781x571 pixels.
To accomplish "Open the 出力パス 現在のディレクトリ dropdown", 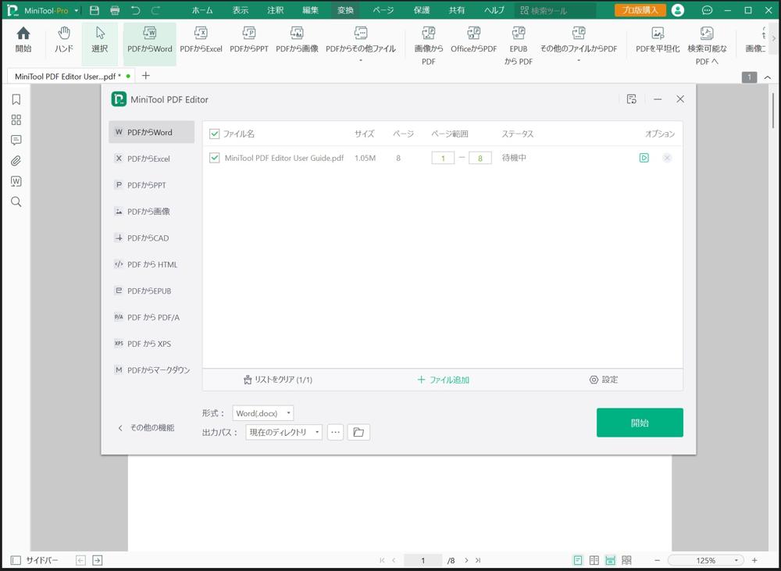I will pyautogui.click(x=284, y=432).
